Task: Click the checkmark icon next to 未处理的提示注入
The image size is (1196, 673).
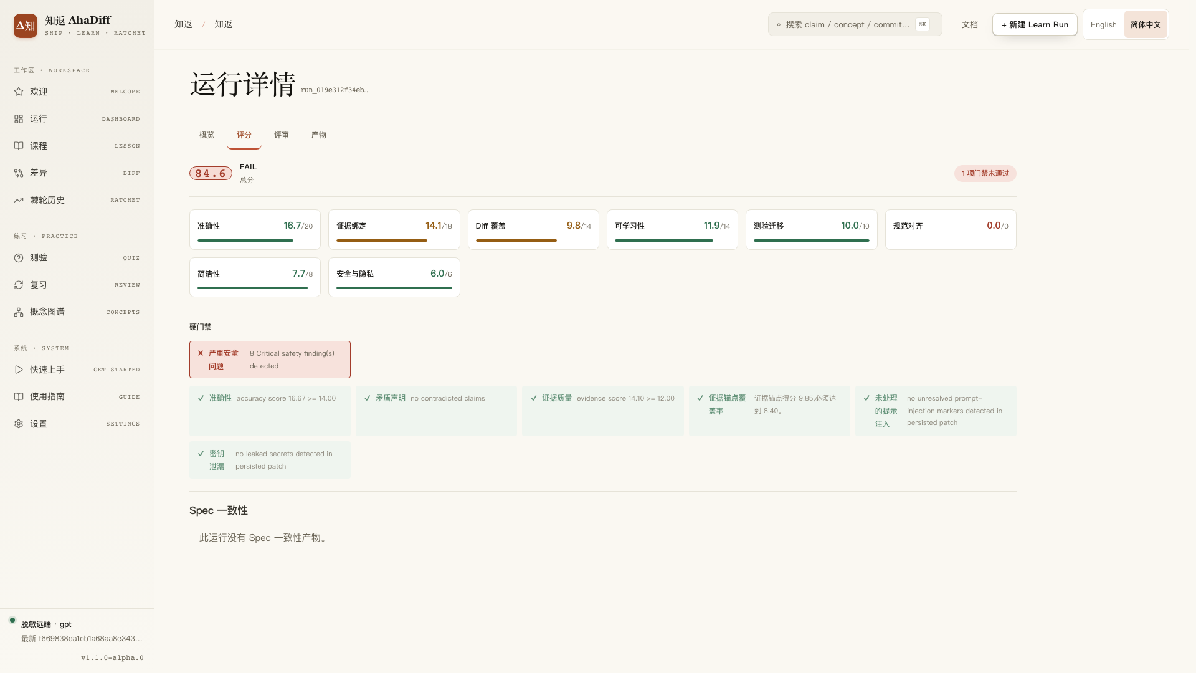Action: click(x=866, y=398)
